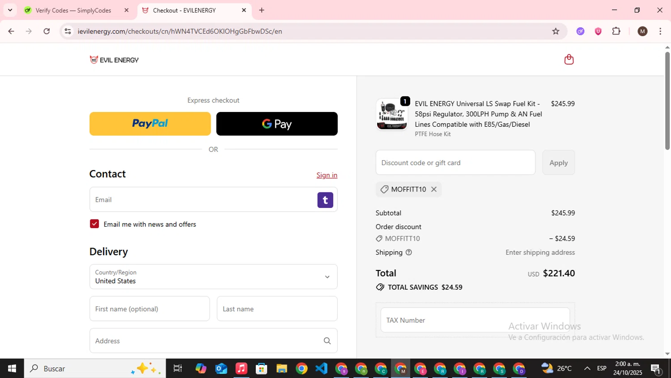The height and width of the screenshot is (378, 671).
Task: Open the music app in taskbar
Action: click(241, 369)
